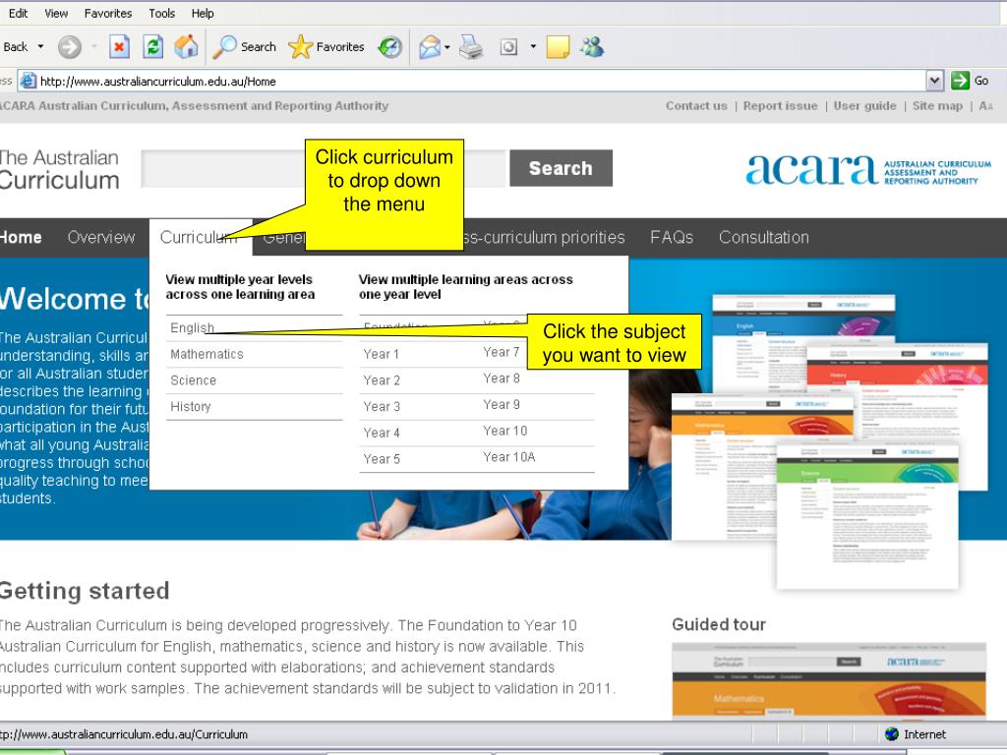
Task: Click the page icon beside the URL
Action: (x=28, y=81)
